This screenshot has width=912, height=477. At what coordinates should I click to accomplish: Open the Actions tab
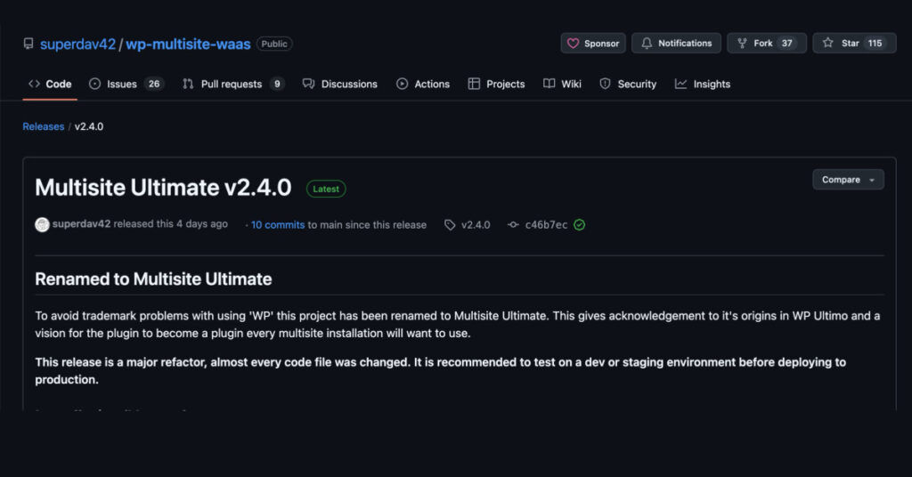point(423,84)
